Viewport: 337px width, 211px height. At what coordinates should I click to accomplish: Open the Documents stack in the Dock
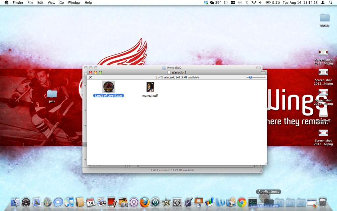tap(290, 203)
